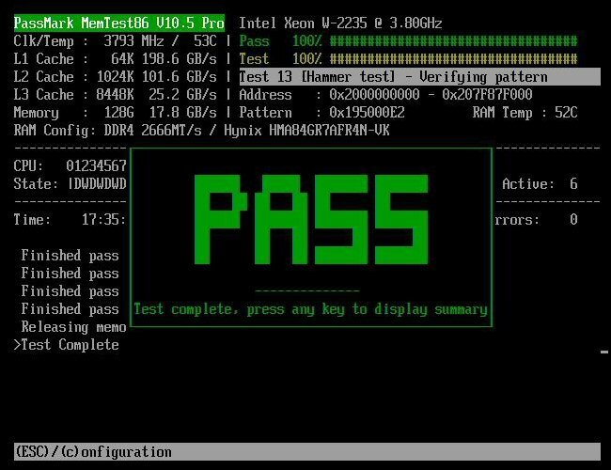Click the green Pass progress bar

tap(454, 41)
